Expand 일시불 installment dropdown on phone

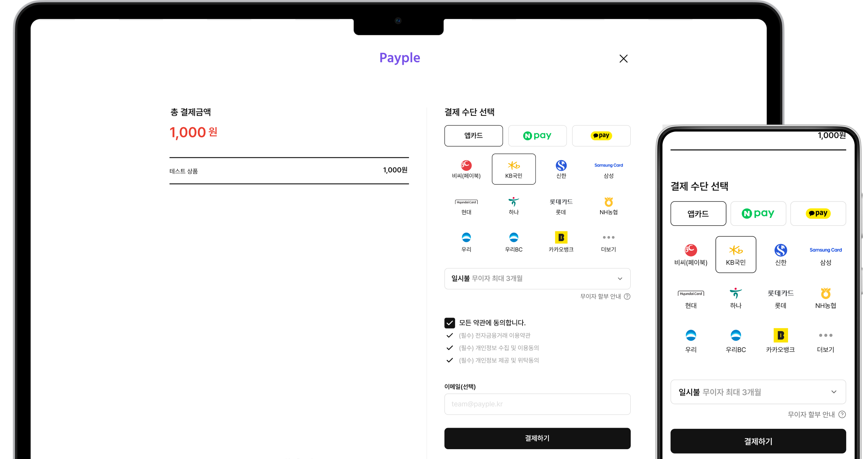[758, 392]
